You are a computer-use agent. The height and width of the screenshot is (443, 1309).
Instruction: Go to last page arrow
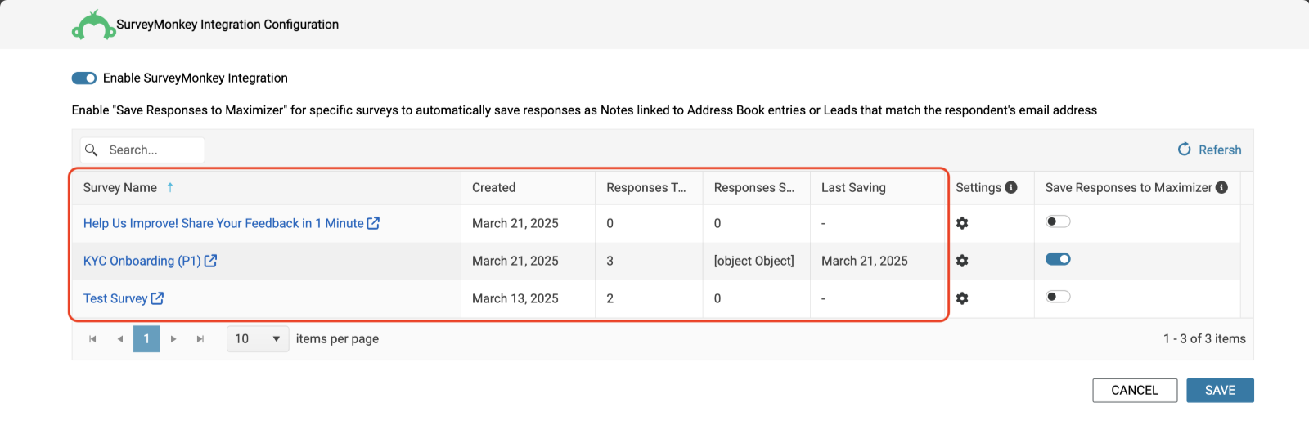click(x=200, y=338)
